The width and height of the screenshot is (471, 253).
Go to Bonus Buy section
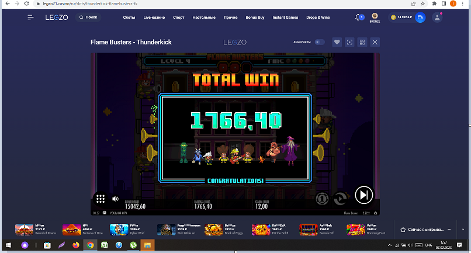click(x=255, y=18)
